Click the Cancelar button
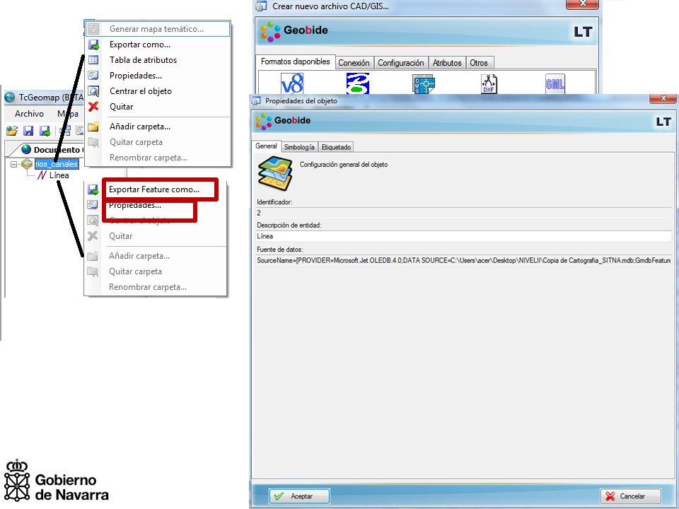679x509 pixels. [630, 496]
